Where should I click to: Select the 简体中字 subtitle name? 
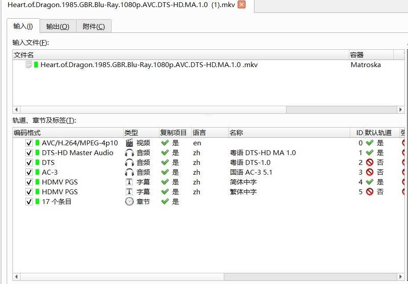click(243, 182)
